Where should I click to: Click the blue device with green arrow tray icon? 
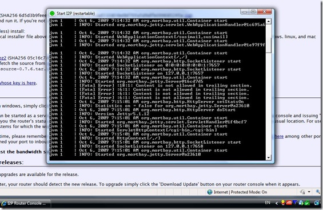pos(301,203)
